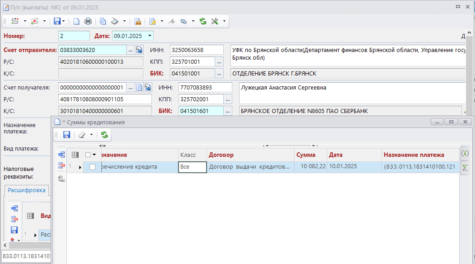The width and height of the screenshot is (475, 264).
Task: Click the briefcase icon in main toolbar
Action: [138, 21]
